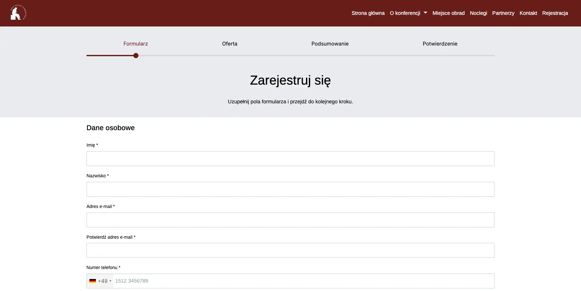Focus the Imię input field

(290, 159)
